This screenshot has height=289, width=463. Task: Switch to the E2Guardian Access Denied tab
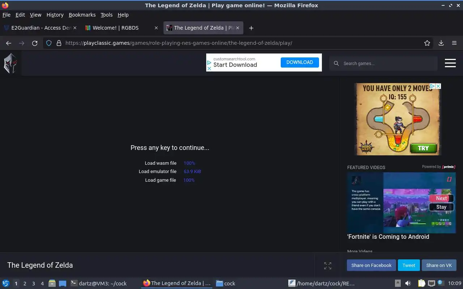[x=40, y=28]
